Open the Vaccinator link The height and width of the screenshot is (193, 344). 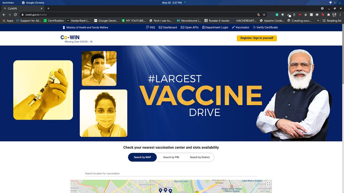pos(241,27)
